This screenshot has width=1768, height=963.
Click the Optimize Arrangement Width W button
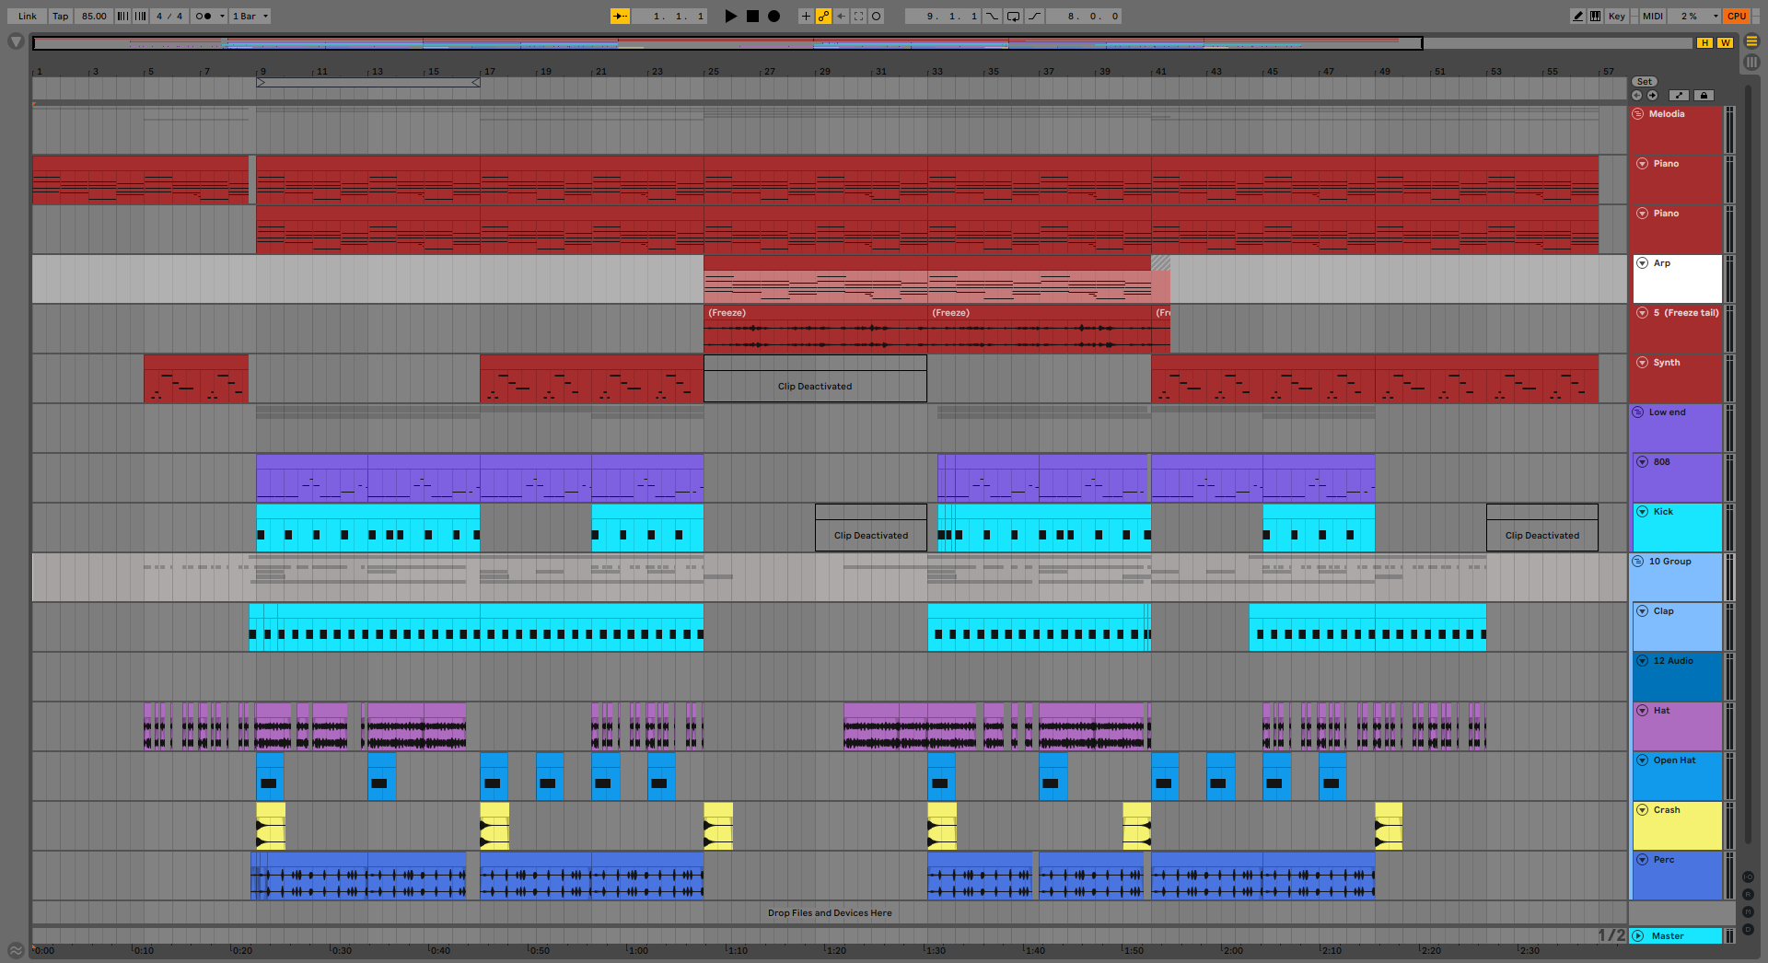click(x=1725, y=42)
